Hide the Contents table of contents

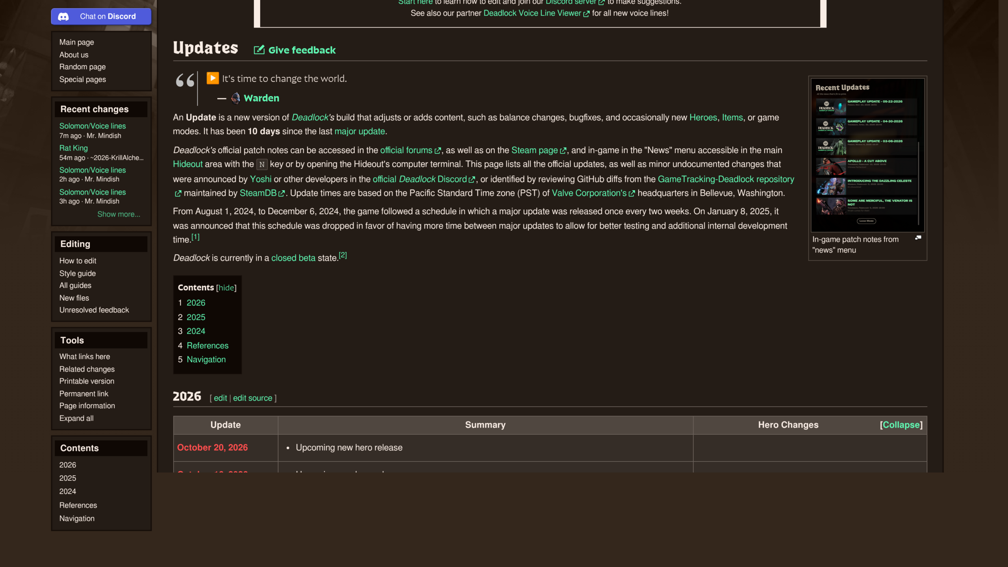[226, 288]
